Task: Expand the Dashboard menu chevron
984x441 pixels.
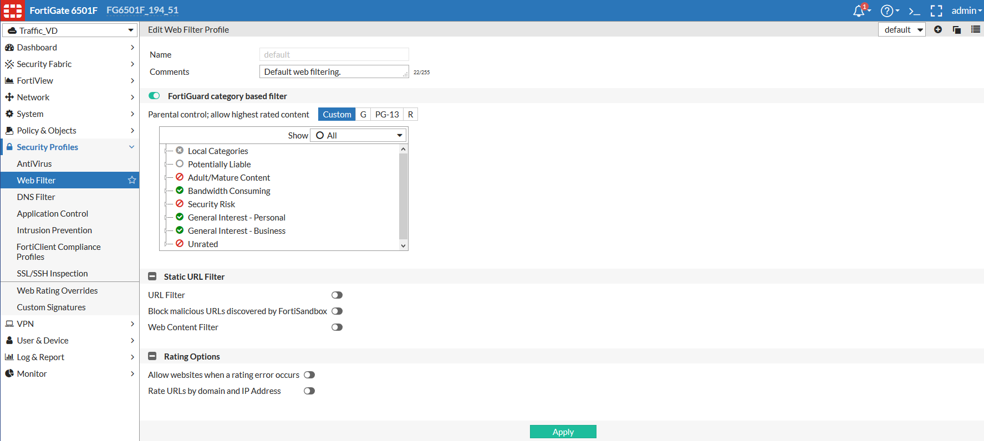Action: coord(132,48)
